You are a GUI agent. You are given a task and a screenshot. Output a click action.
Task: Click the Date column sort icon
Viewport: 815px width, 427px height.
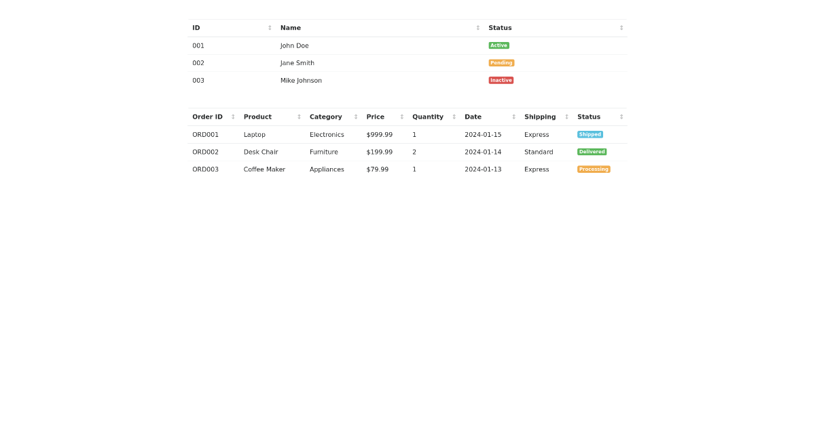point(513,117)
